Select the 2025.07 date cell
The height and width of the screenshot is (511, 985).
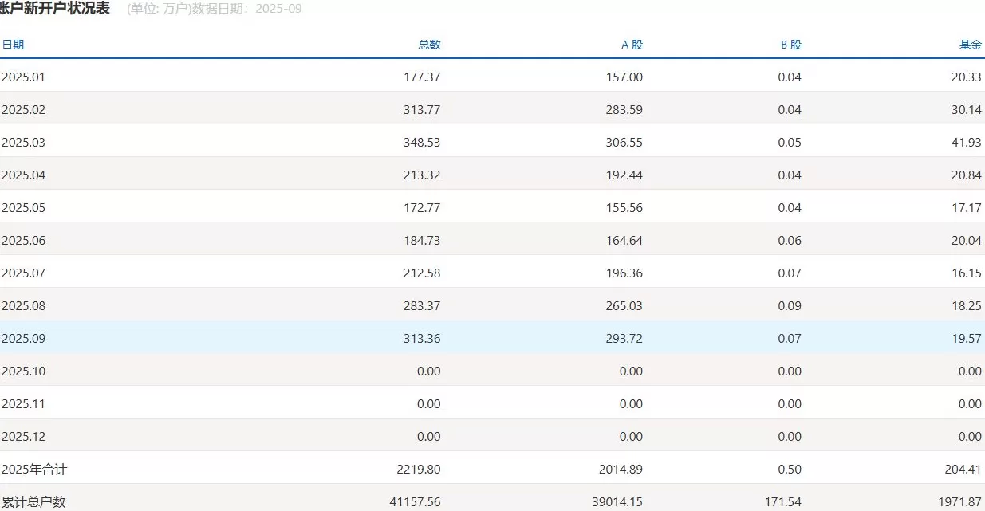pos(24,273)
